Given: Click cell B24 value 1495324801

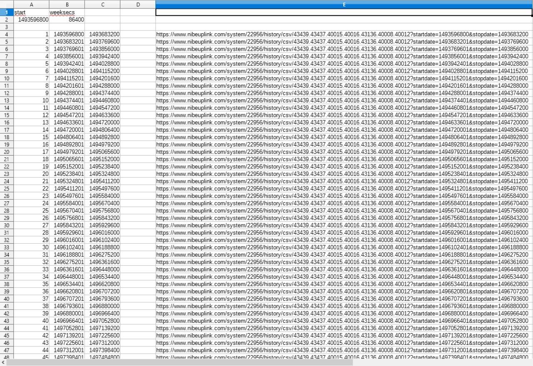Looking at the screenshot, I should [67, 181].
